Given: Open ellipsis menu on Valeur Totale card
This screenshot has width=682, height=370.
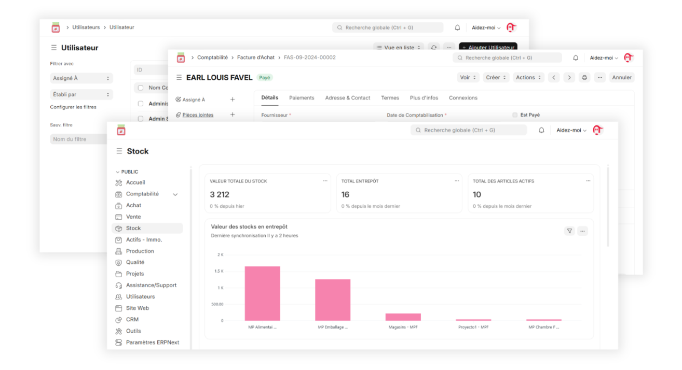Looking at the screenshot, I should [x=325, y=181].
